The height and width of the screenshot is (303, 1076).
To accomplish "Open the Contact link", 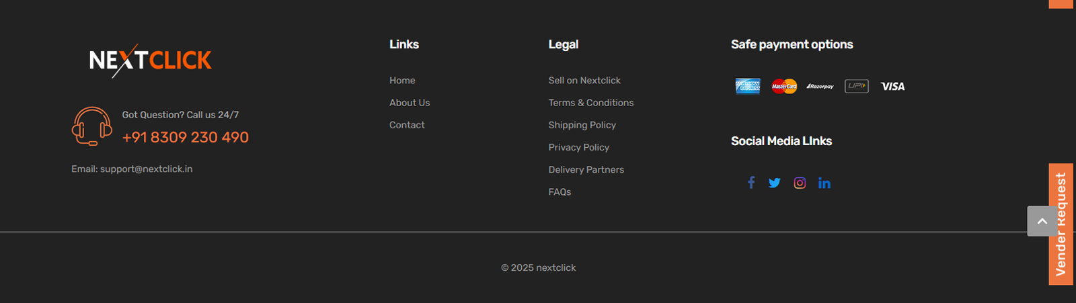I will [407, 125].
